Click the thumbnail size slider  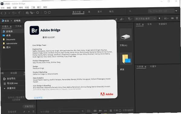pyautogui.click(x=69, y=111)
